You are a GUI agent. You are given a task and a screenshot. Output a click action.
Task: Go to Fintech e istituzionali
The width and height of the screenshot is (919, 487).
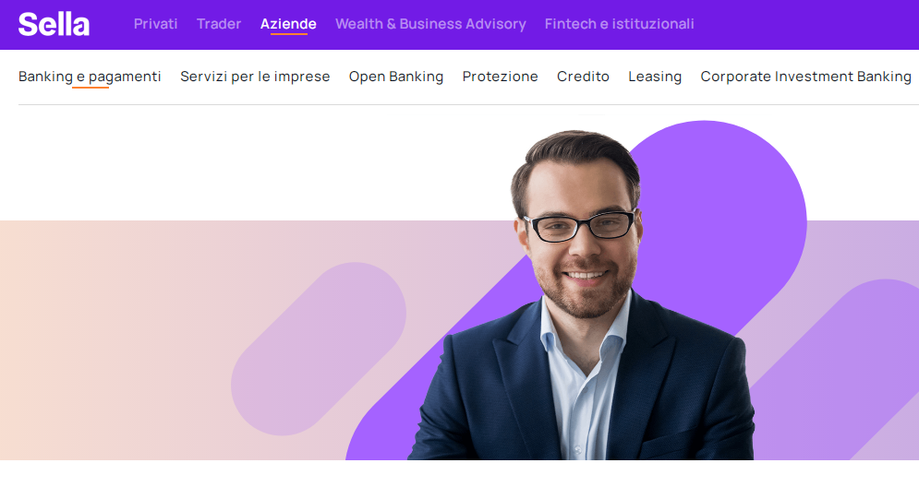(620, 24)
